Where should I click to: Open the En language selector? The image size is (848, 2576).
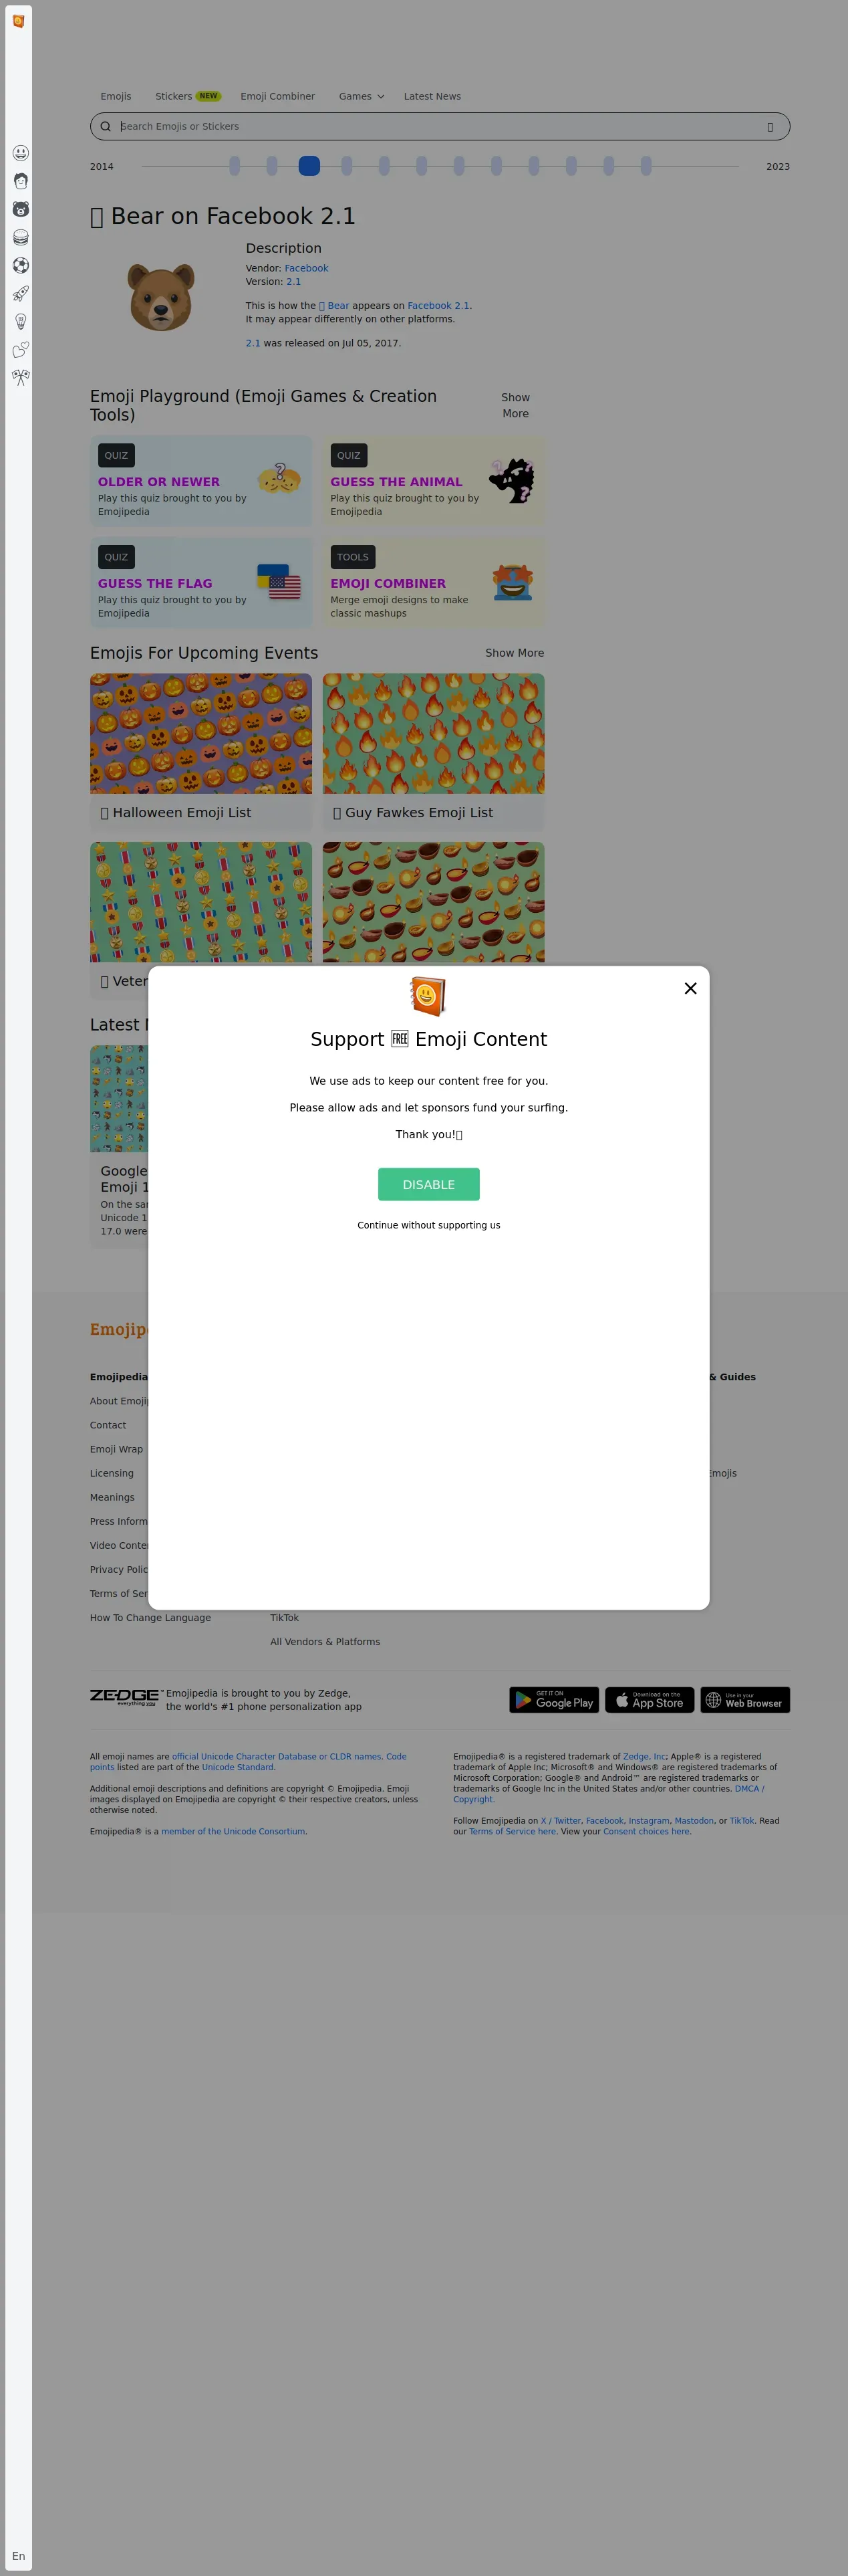click(18, 2555)
